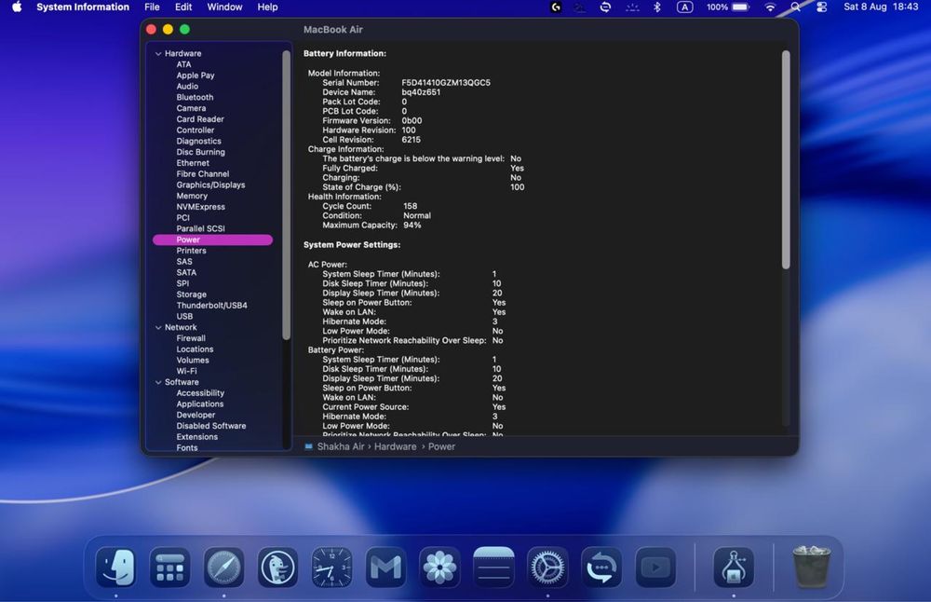Screen dimensions: 931x602
Task: Select Card Reader in the sidebar
Action: coord(200,119)
